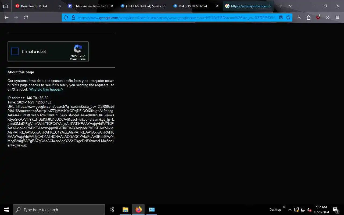
Task: Show hidden system tray icons
Action: point(290,210)
